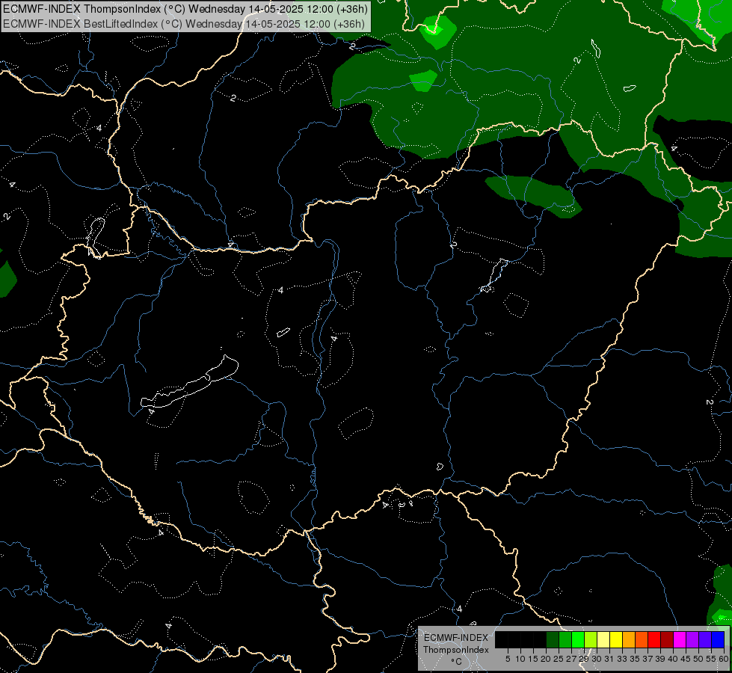Click the ThompsonIndex title line at top
The width and height of the screenshot is (732, 673).
click(185, 9)
